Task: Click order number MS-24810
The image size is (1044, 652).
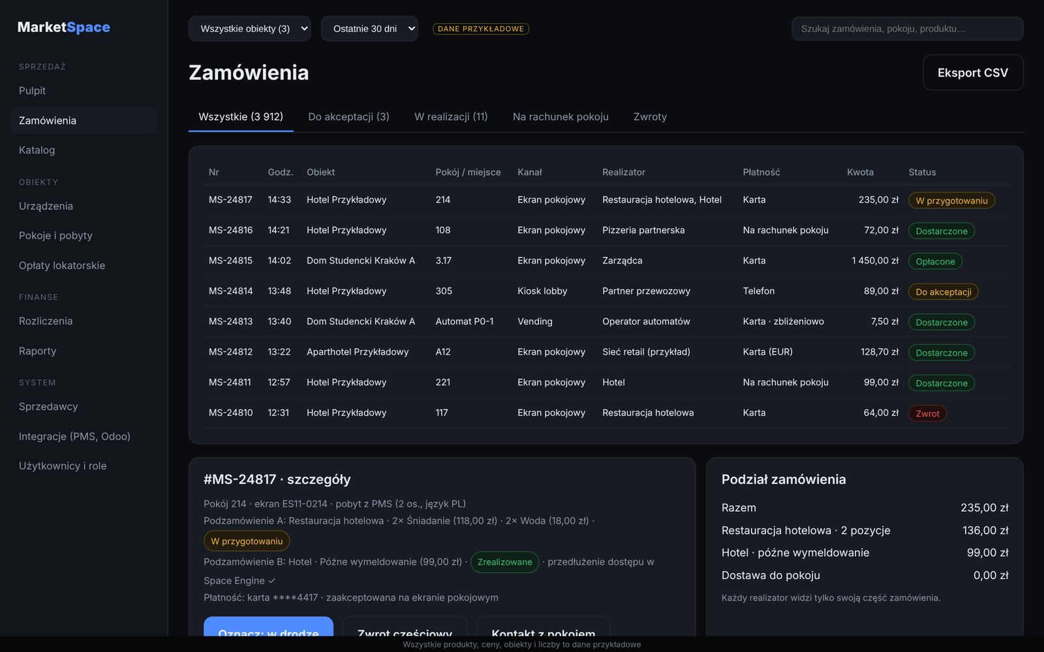Action: point(230,413)
